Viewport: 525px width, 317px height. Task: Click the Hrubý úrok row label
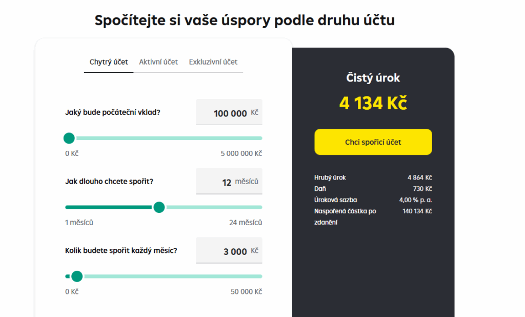click(330, 177)
